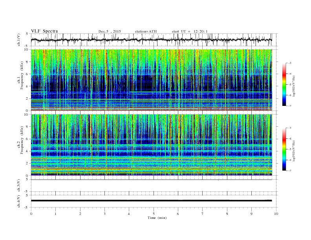Click the "station=ATH" header label
The width and height of the screenshot is (311, 240).
tap(146, 31)
